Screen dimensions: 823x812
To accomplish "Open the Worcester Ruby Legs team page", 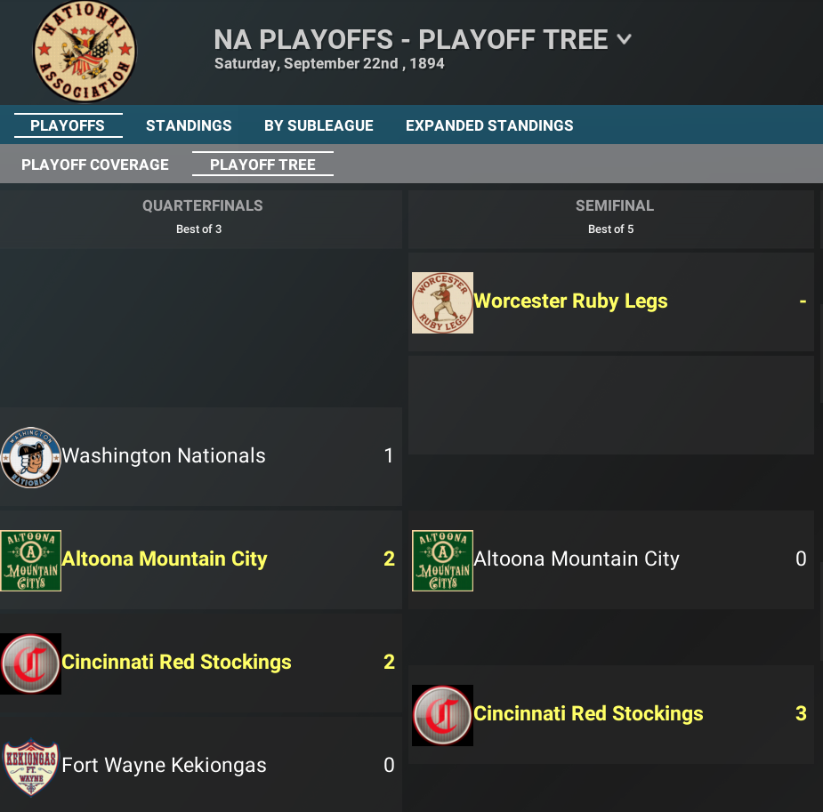I will [x=571, y=301].
